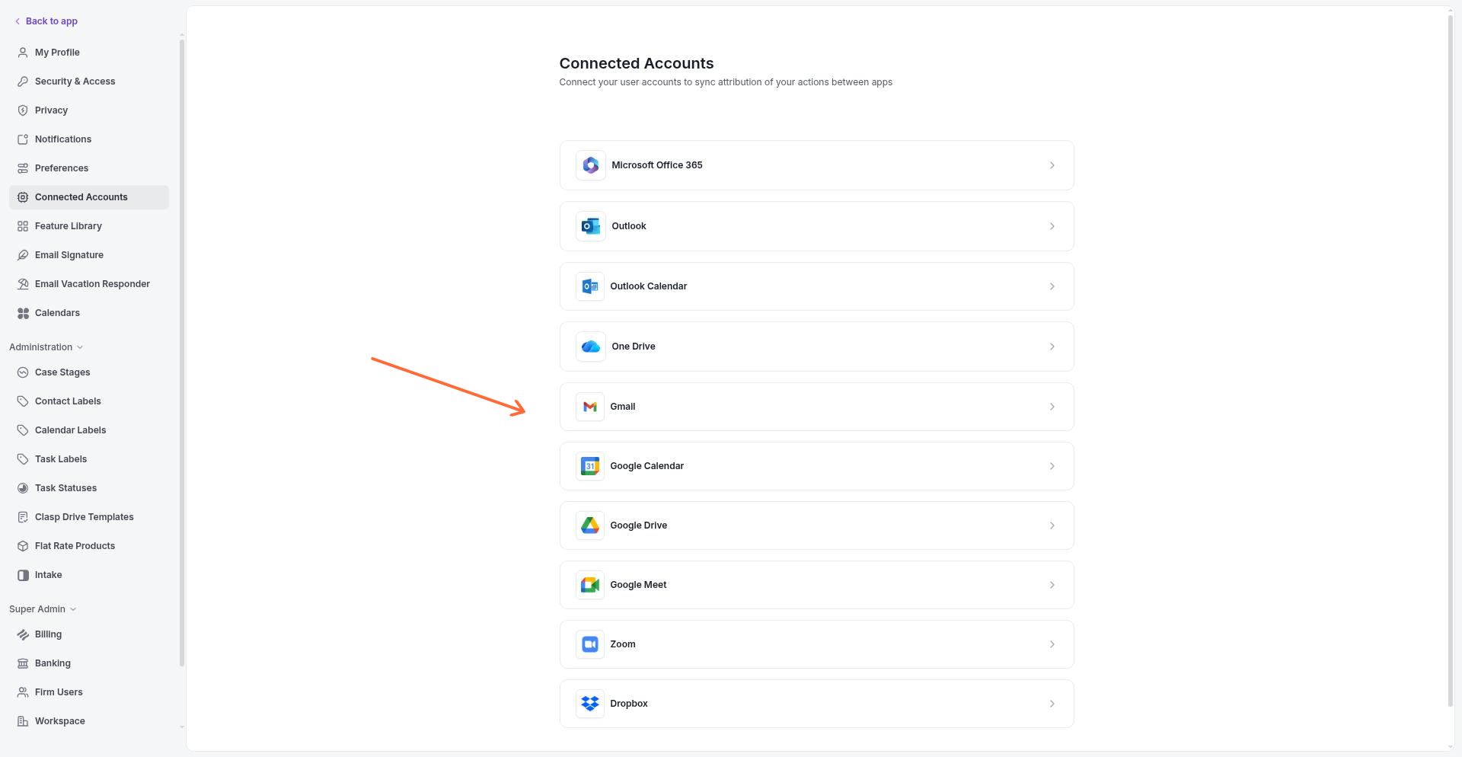Open Flat Rate Products page

pyautogui.click(x=89, y=546)
